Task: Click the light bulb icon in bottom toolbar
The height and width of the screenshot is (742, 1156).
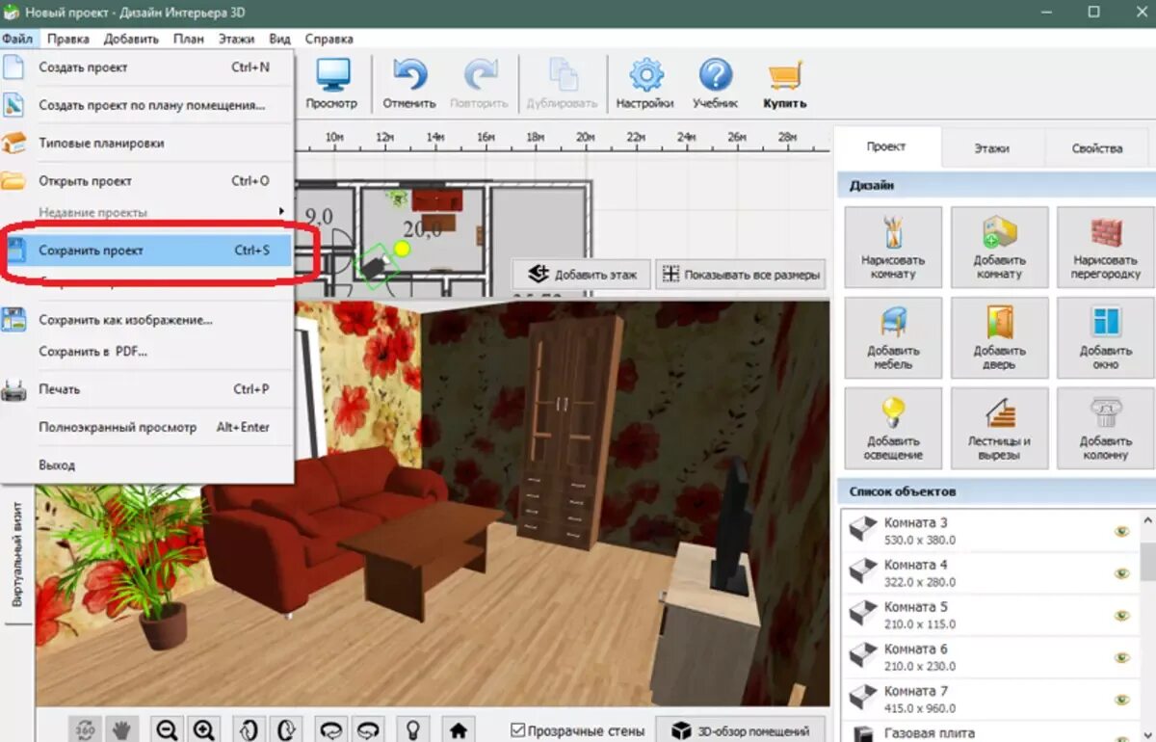Action: tap(413, 729)
